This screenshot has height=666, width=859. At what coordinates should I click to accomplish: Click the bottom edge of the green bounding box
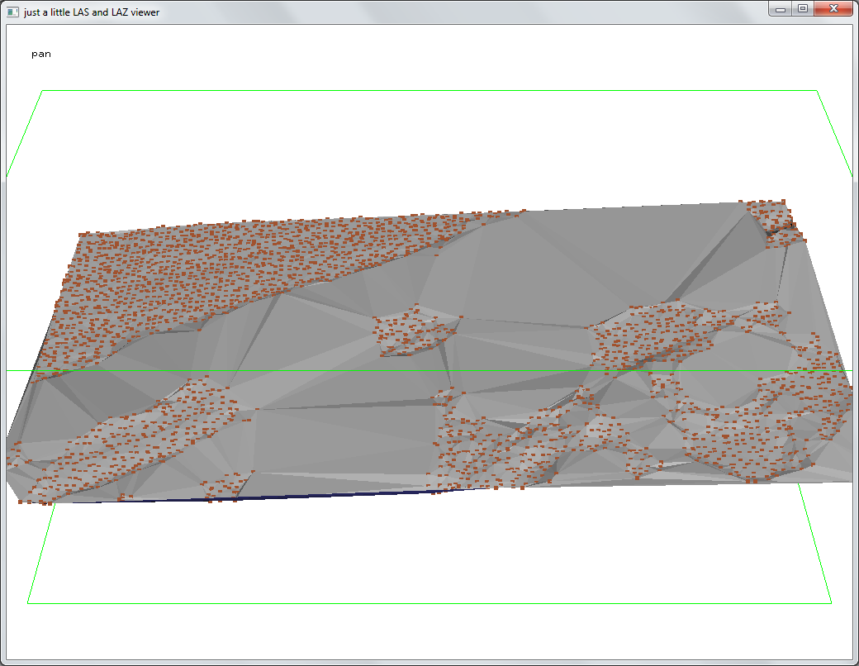point(429,603)
